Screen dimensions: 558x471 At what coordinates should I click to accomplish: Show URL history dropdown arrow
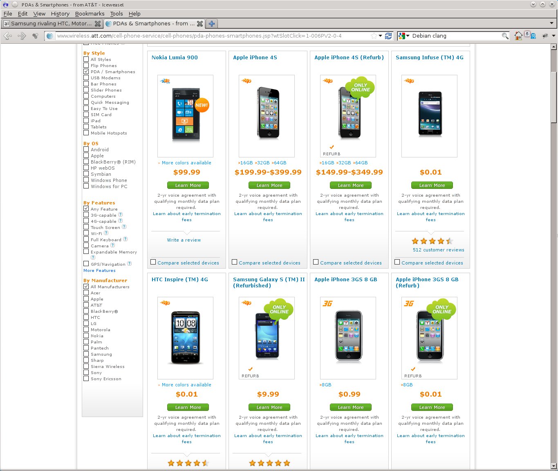[x=381, y=36]
